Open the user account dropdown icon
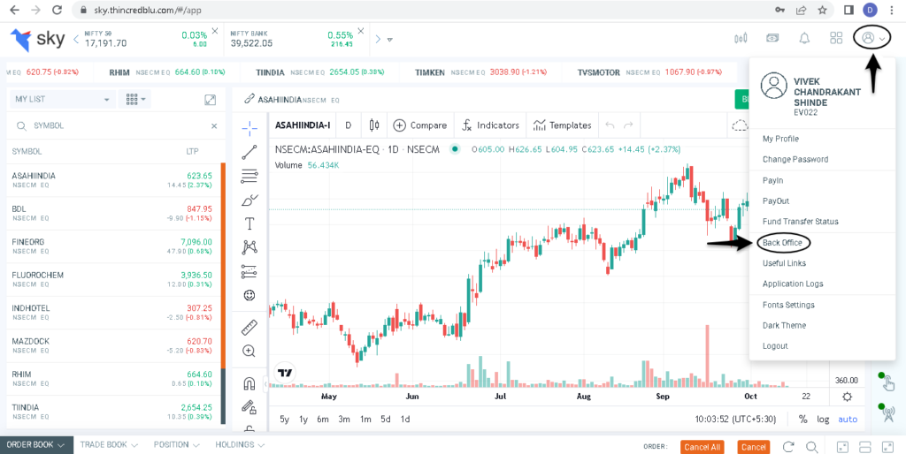906x454 pixels. [873, 38]
